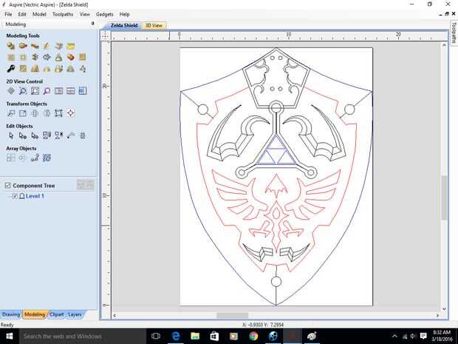Uncheck the Level 1 visibility checkbox
The image size is (458, 344).
pyautogui.click(x=15, y=196)
